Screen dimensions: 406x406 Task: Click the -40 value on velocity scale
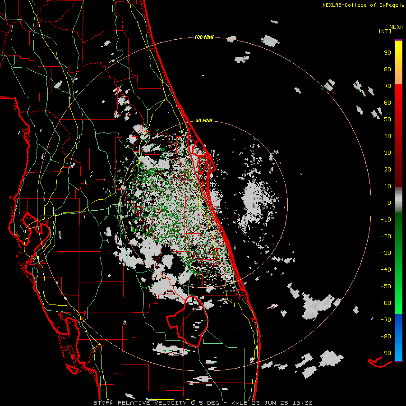pyautogui.click(x=386, y=270)
